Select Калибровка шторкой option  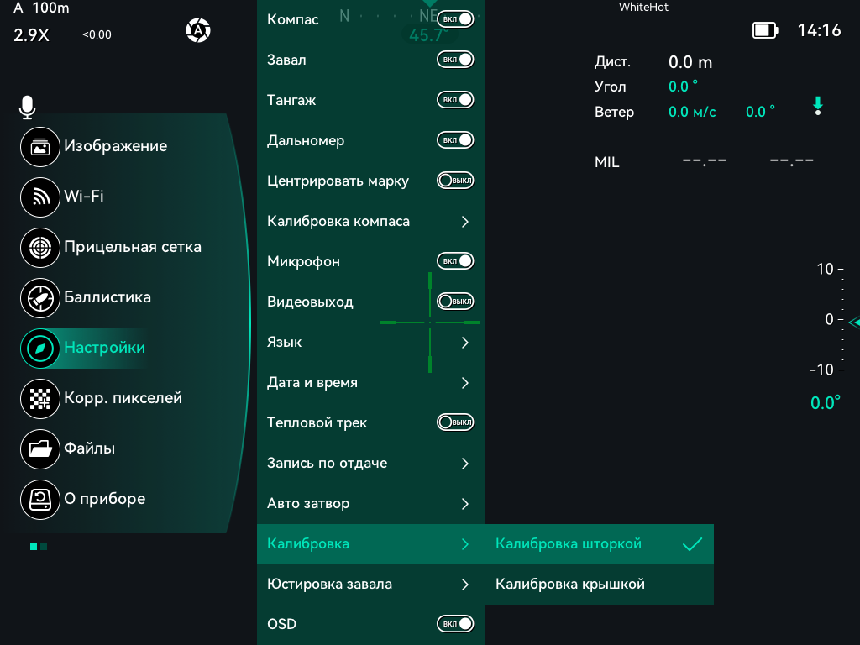tap(600, 544)
